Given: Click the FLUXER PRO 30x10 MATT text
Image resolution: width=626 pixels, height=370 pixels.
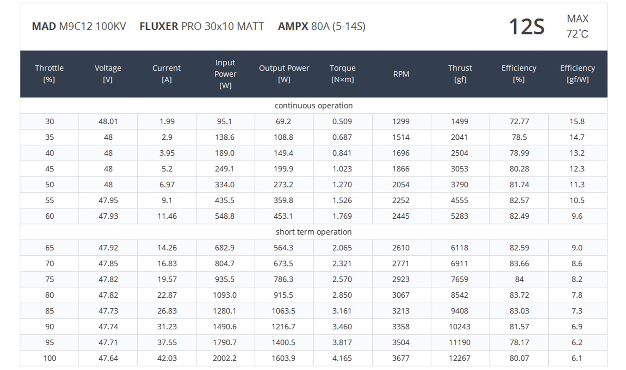Looking at the screenshot, I should (202, 26).
